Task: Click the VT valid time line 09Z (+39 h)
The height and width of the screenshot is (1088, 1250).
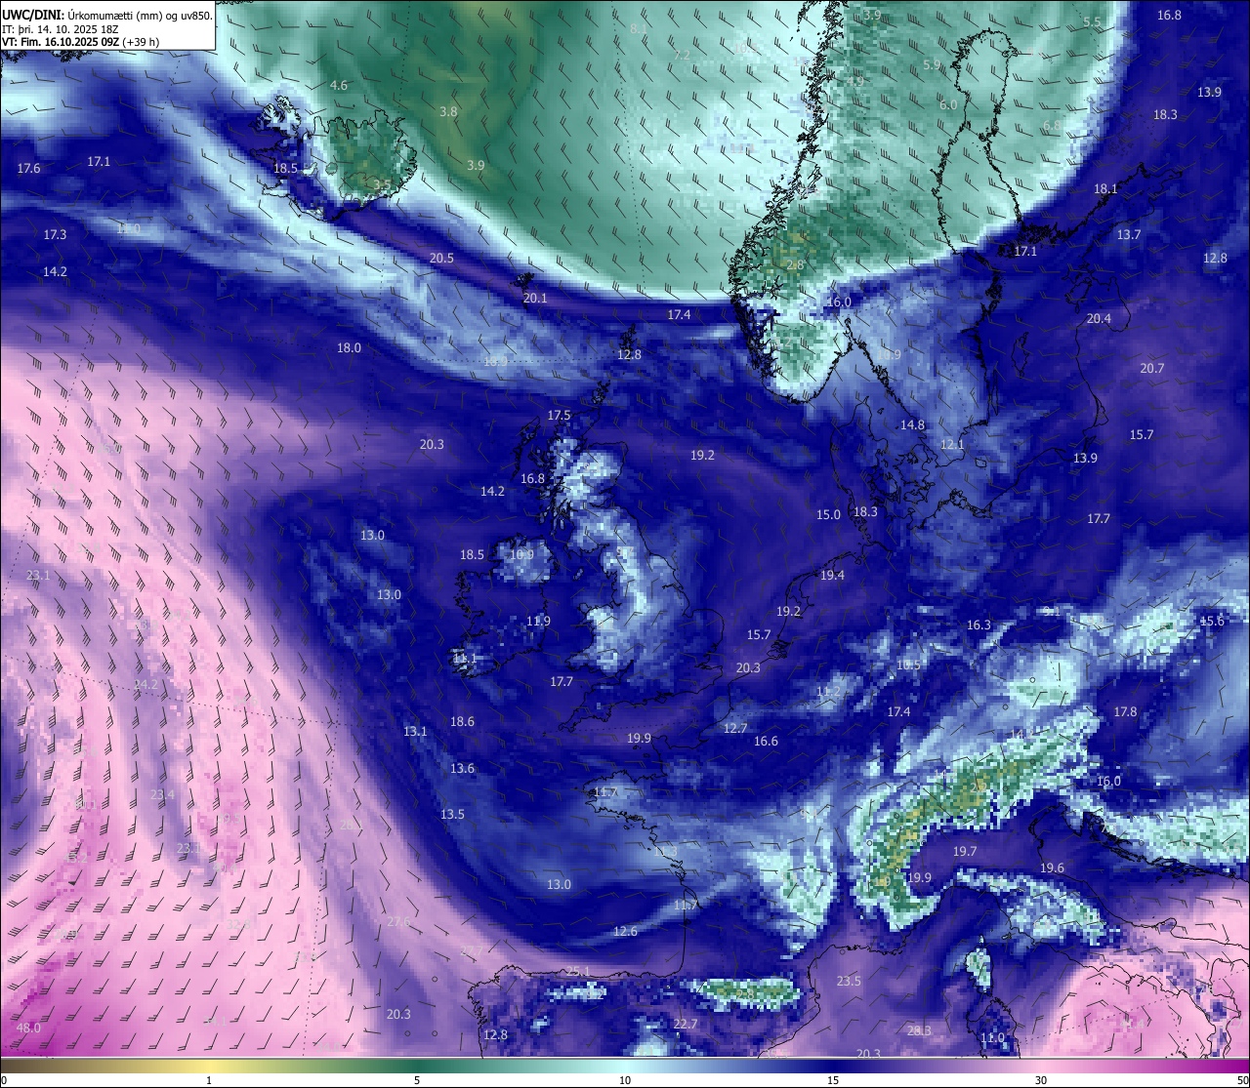Action: click(x=80, y=42)
